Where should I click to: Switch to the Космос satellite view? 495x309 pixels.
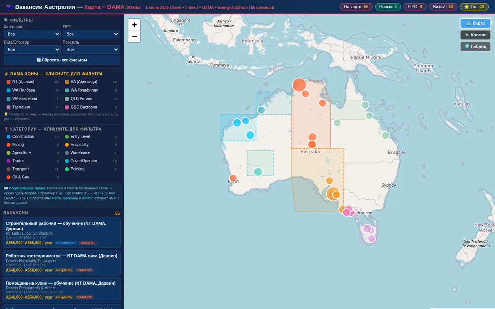pyautogui.click(x=475, y=35)
